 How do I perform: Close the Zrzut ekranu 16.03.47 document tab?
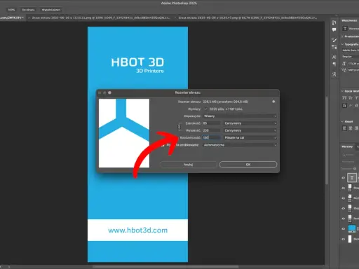click(175, 18)
